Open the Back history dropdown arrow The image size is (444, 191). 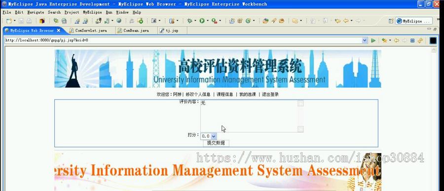pyautogui.click(x=351, y=21)
